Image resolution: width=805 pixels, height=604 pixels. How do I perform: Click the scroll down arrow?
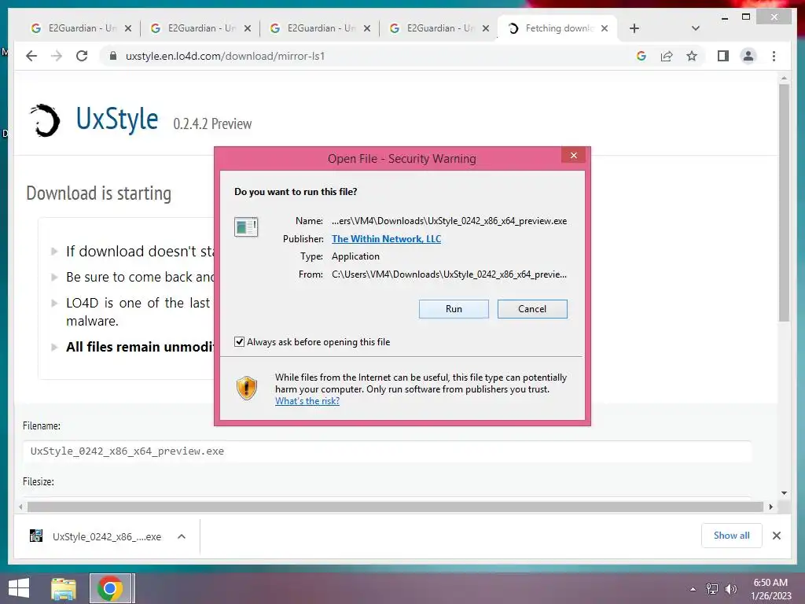pos(784,493)
